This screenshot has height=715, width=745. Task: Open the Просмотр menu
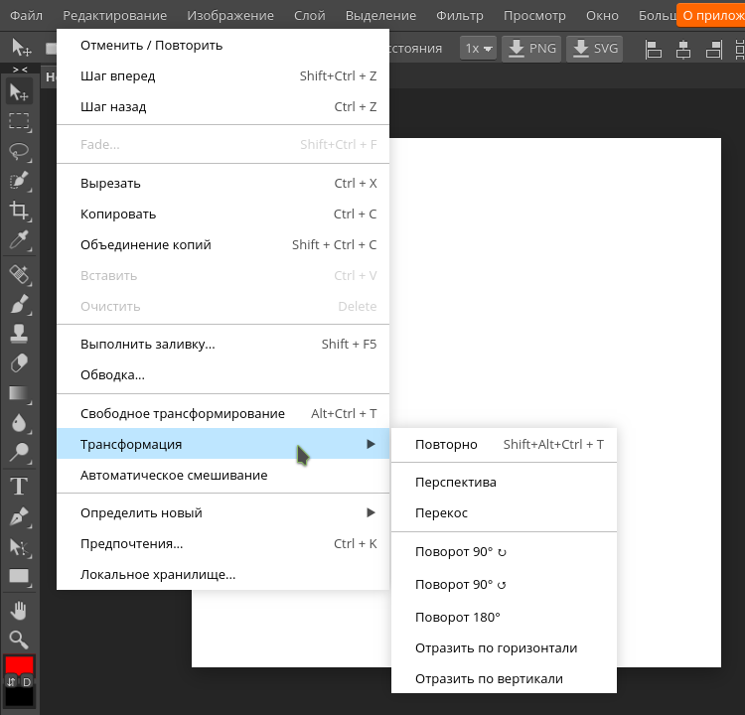pyautogui.click(x=534, y=16)
